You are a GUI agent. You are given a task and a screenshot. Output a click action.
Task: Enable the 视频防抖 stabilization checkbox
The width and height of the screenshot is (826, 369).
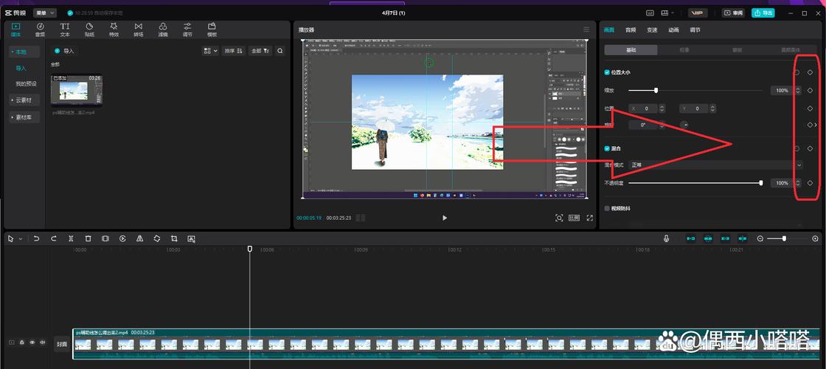click(x=607, y=209)
